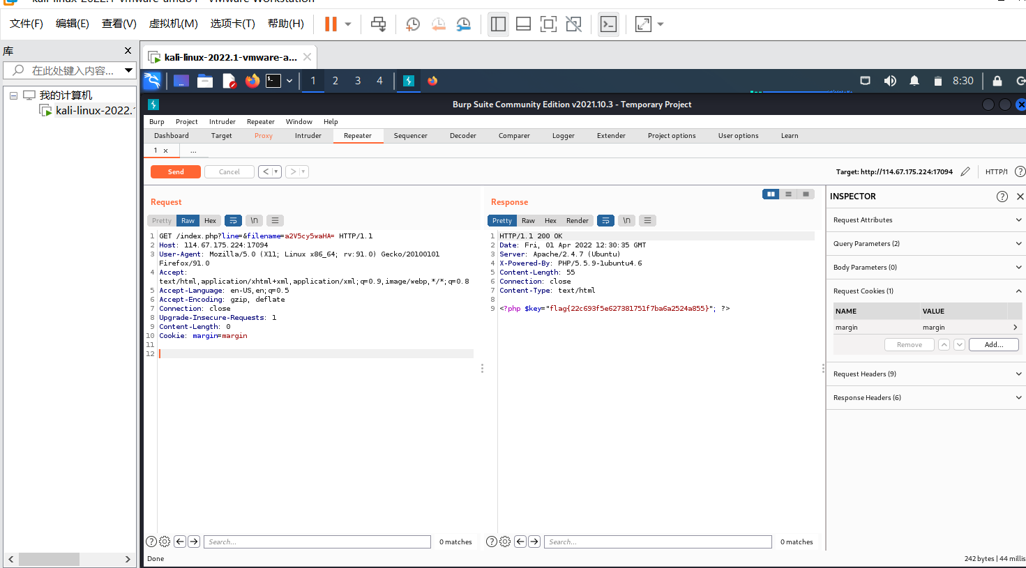The width and height of the screenshot is (1026, 568).
Task: Go to previous request search match
Action: click(180, 542)
